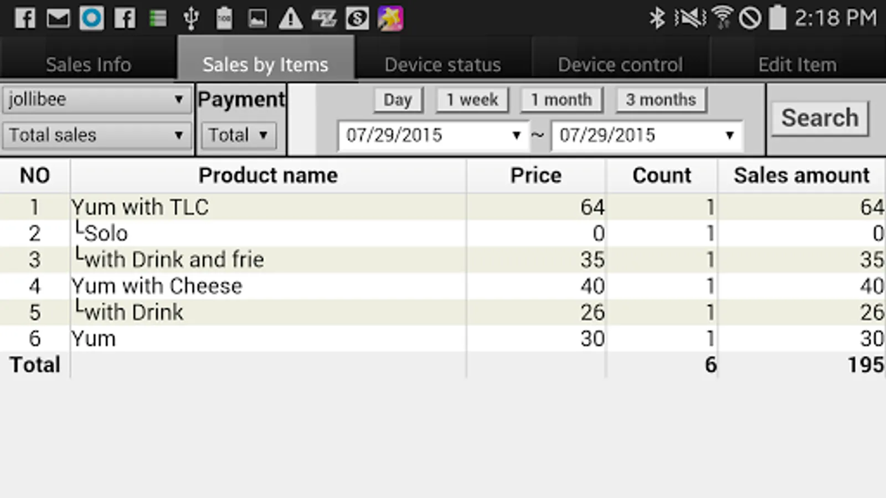
Task: Select the Day period filter
Action: coord(398,100)
